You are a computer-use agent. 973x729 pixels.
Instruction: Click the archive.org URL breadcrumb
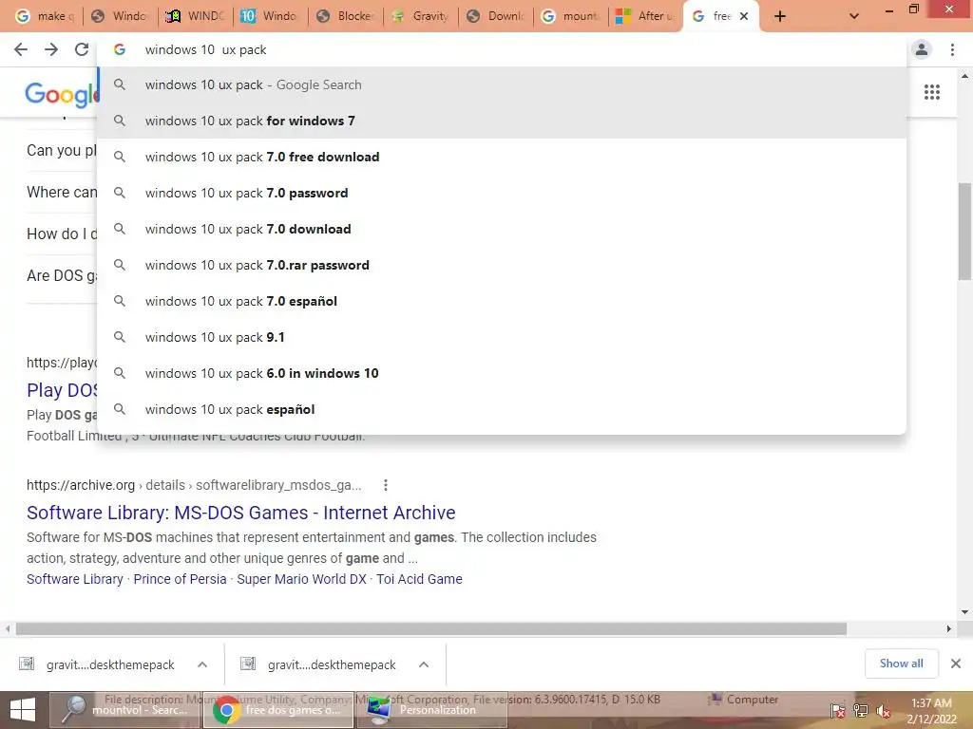(x=194, y=485)
